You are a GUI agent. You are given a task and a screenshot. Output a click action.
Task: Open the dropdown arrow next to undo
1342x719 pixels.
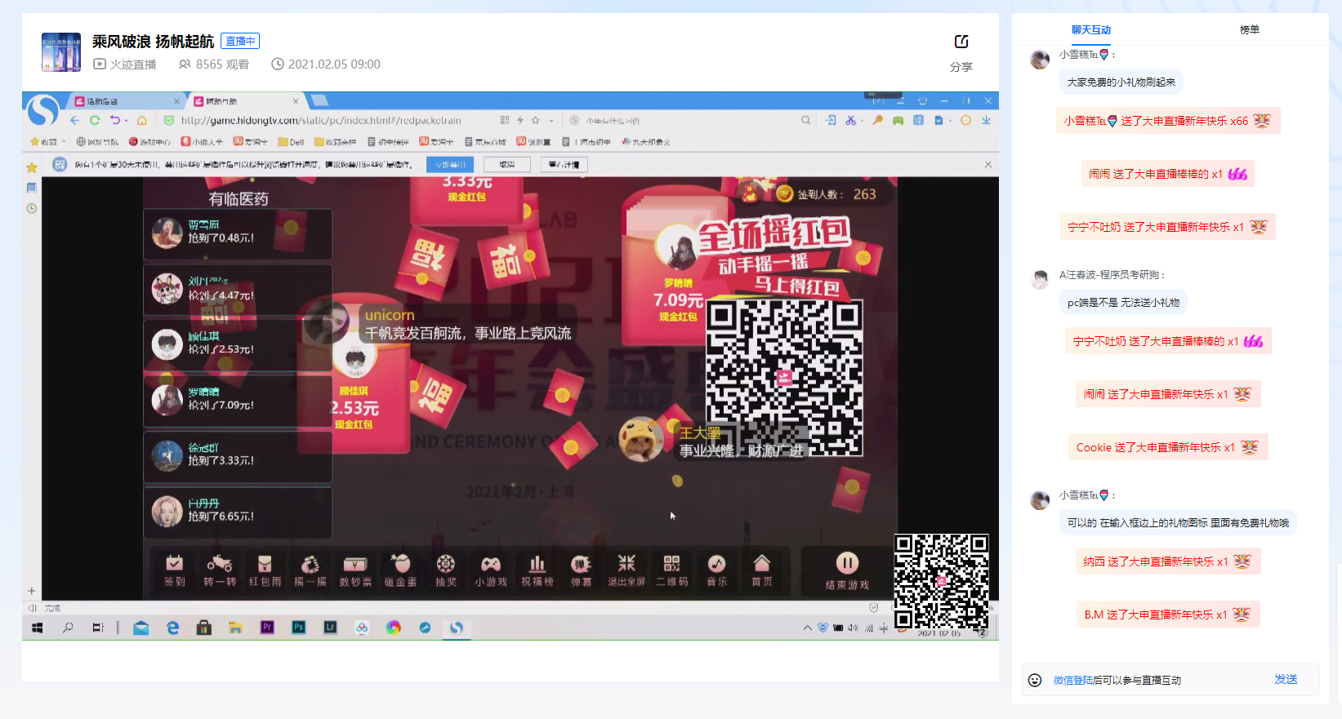[126, 121]
